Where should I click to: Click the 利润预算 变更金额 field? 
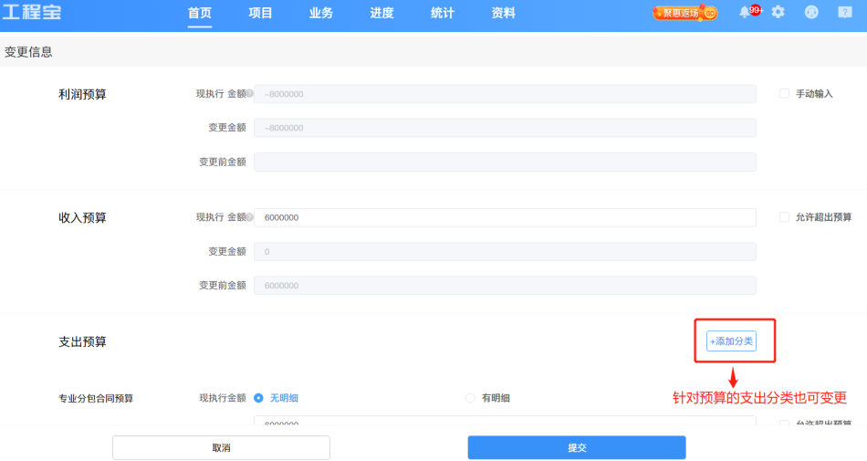coord(505,128)
